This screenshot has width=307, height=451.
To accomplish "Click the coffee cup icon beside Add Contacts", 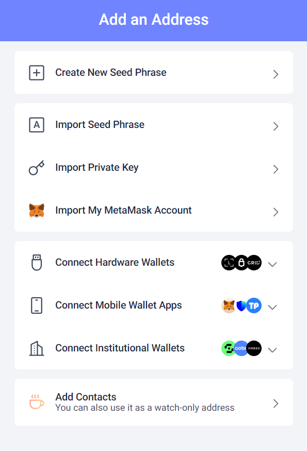I will coord(36,402).
